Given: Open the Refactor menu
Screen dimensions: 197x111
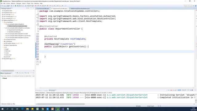Looking at the screenshot, I should [13, 3].
